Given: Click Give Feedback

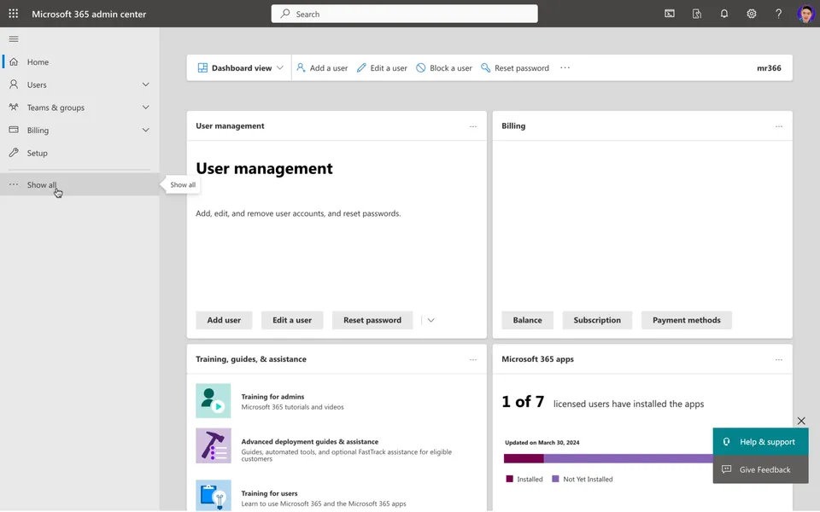Looking at the screenshot, I should [x=760, y=469].
